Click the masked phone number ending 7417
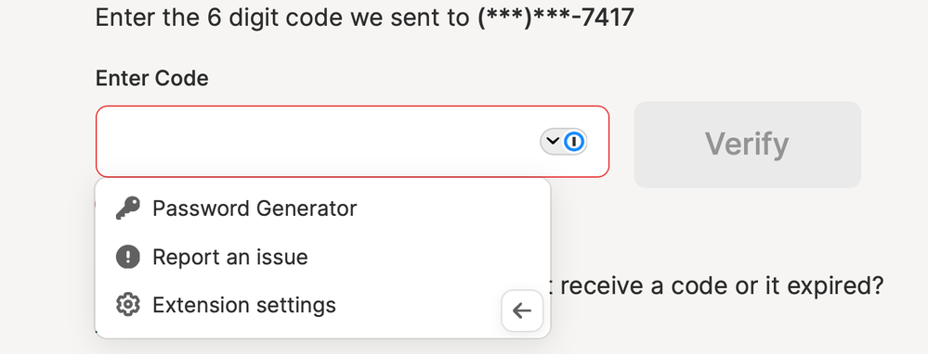928x354 pixels. [555, 19]
